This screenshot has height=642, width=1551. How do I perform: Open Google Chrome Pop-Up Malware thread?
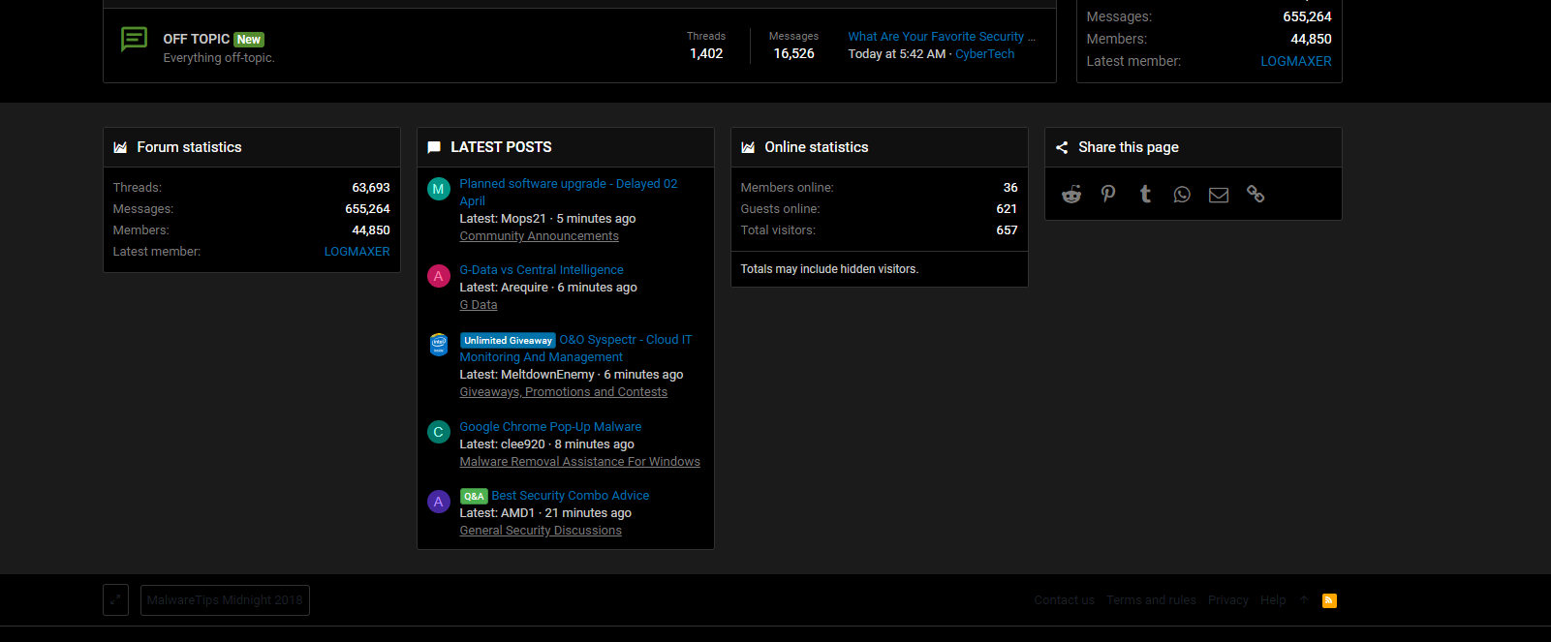pyautogui.click(x=550, y=427)
